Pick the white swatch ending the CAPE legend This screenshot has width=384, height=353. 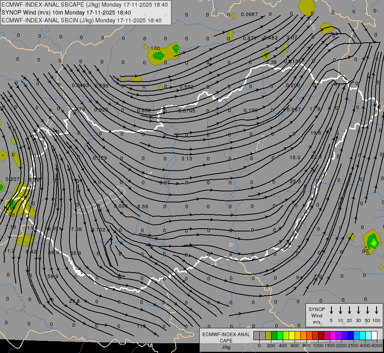coord(374,335)
